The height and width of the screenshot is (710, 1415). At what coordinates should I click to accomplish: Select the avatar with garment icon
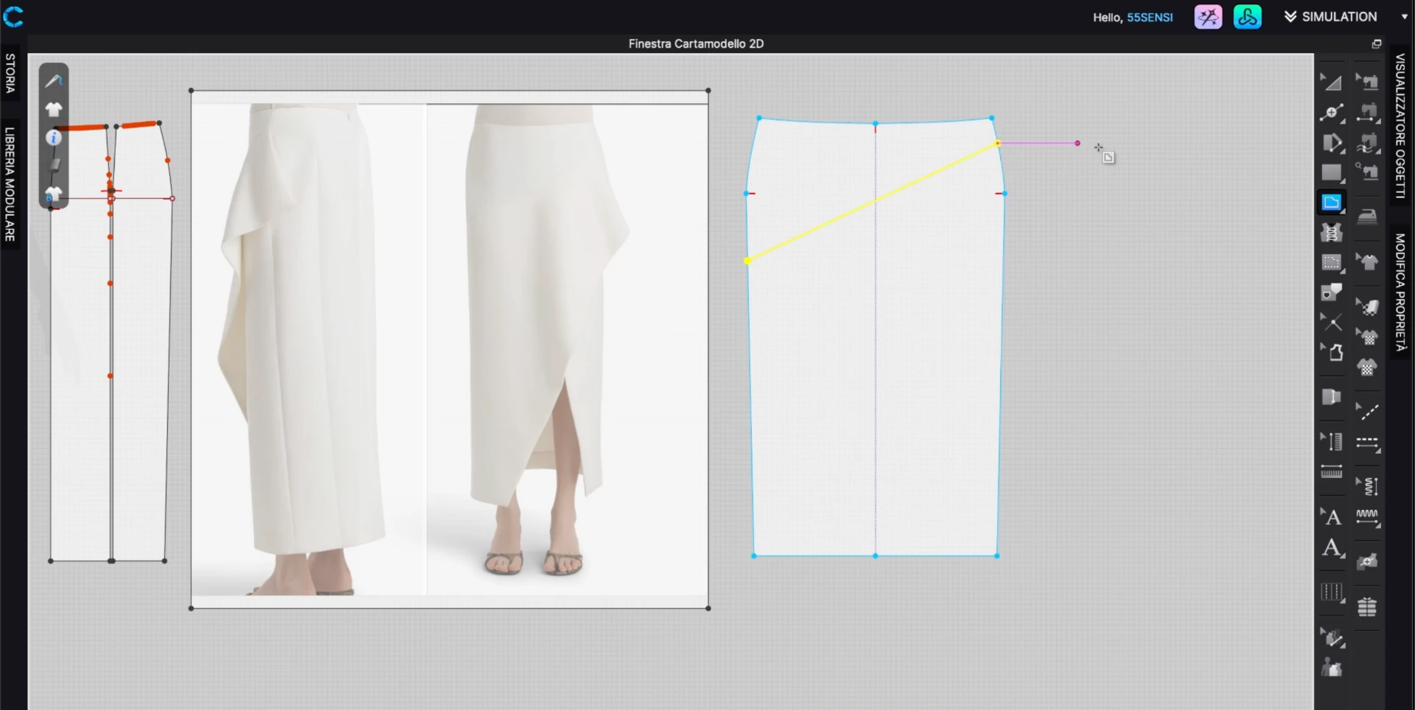pyautogui.click(x=1332, y=668)
